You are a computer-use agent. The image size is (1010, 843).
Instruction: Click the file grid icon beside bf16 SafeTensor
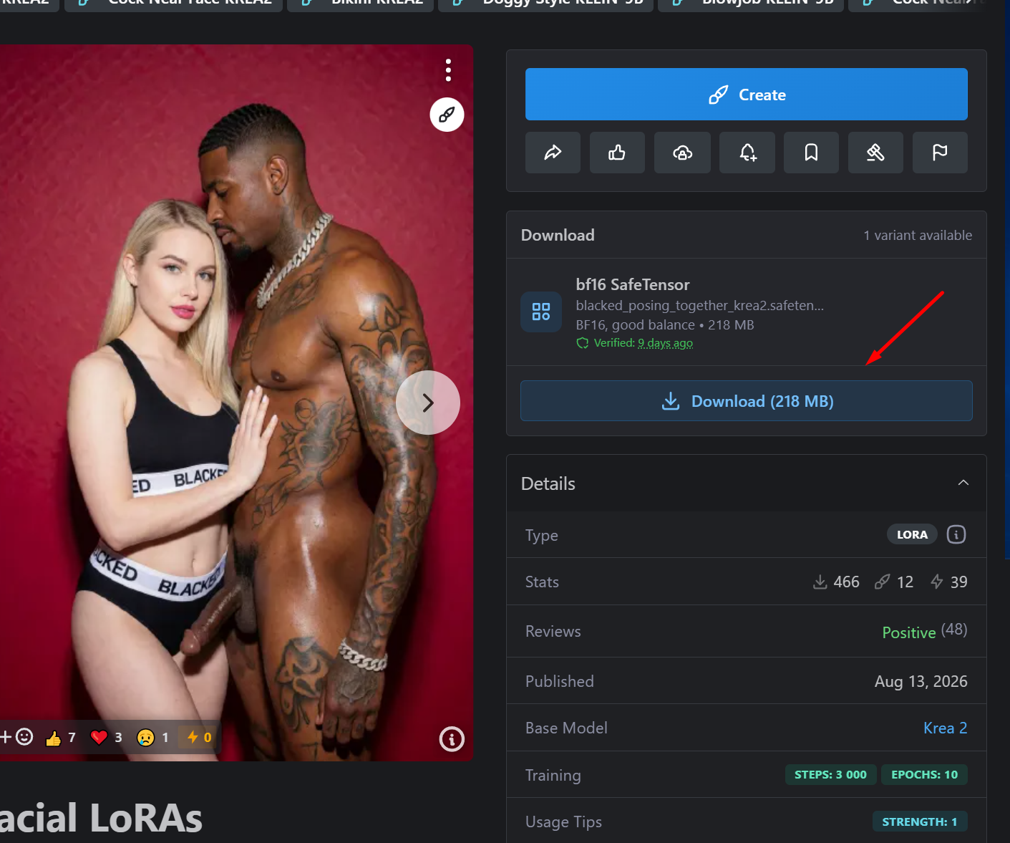point(541,312)
